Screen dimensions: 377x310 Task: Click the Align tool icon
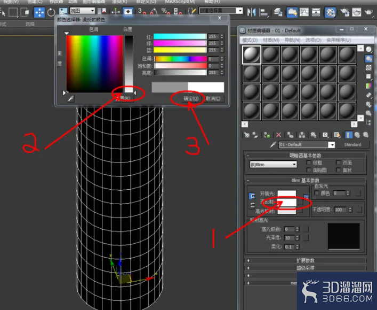(264, 12)
